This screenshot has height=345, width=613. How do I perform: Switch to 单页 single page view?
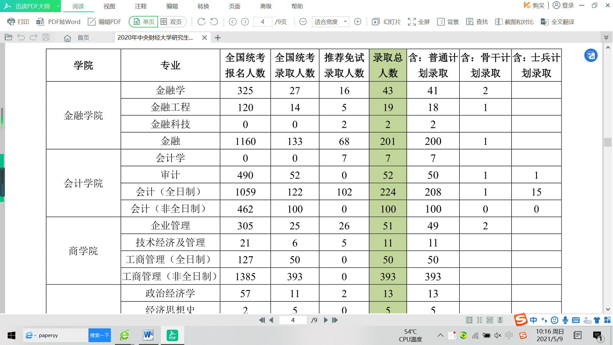click(144, 22)
